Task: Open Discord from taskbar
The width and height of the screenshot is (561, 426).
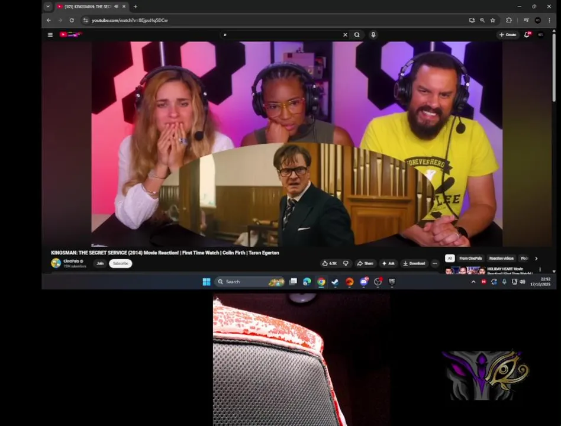Action: [x=364, y=282]
